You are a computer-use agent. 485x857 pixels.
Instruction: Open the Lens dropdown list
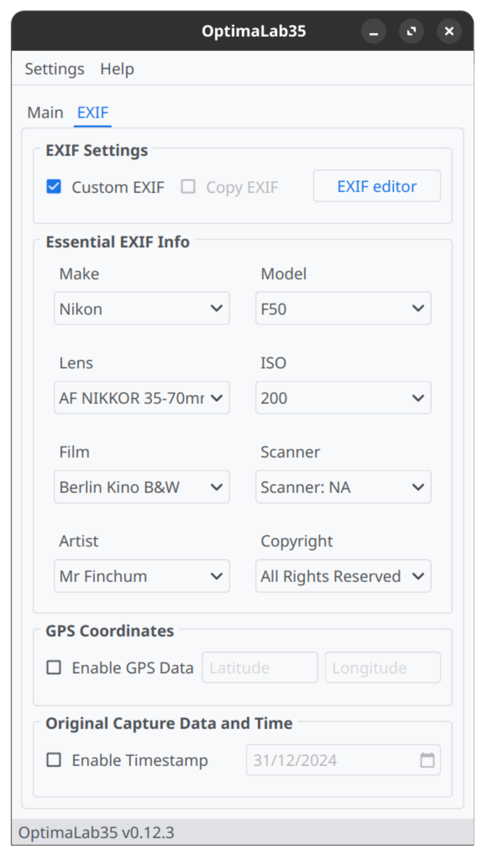coord(142,398)
